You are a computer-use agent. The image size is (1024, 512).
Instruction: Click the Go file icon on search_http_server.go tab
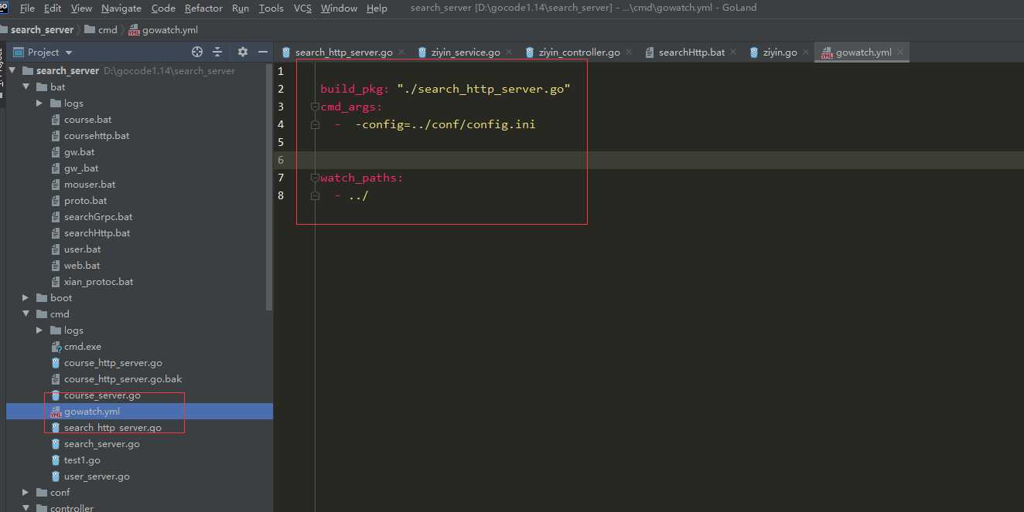click(287, 53)
